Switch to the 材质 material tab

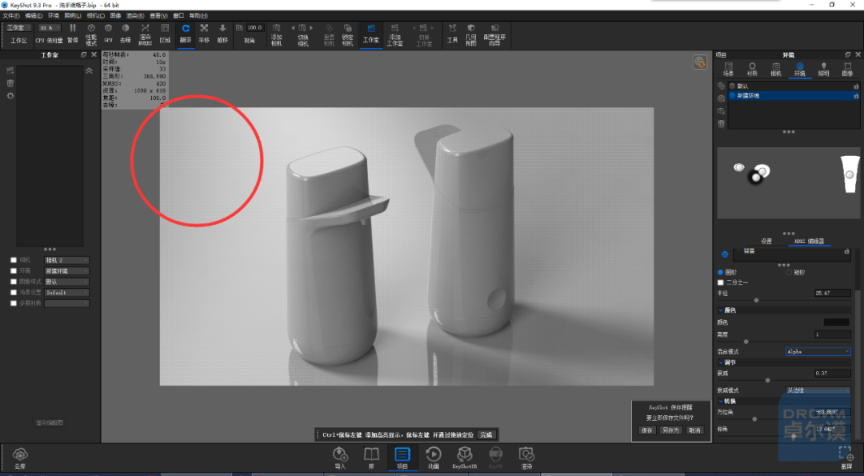pyautogui.click(x=751, y=69)
